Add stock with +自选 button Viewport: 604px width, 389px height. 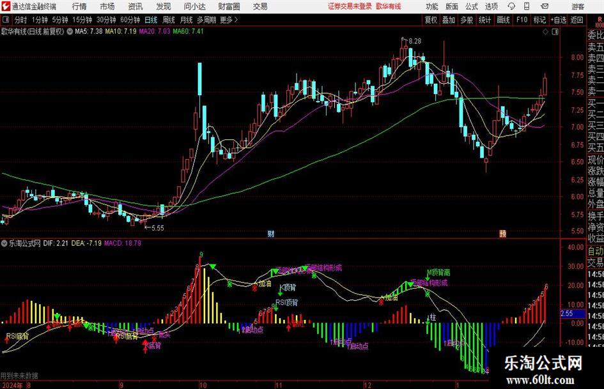click(x=559, y=20)
